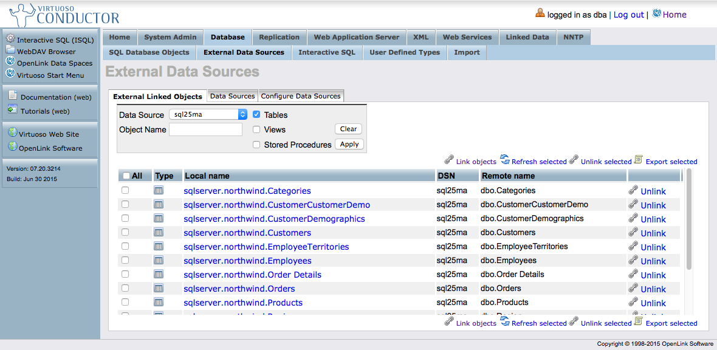The height and width of the screenshot is (350, 717).
Task: Switch to the Configure Data Sources tab
Action: pyautogui.click(x=301, y=96)
